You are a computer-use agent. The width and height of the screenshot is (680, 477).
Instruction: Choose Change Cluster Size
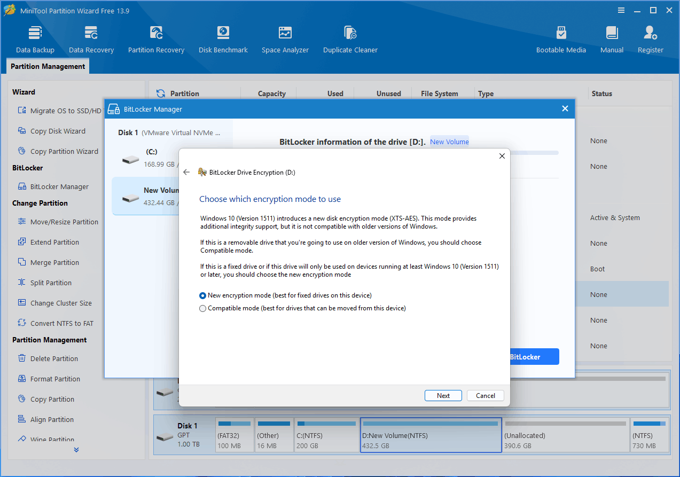(54, 303)
